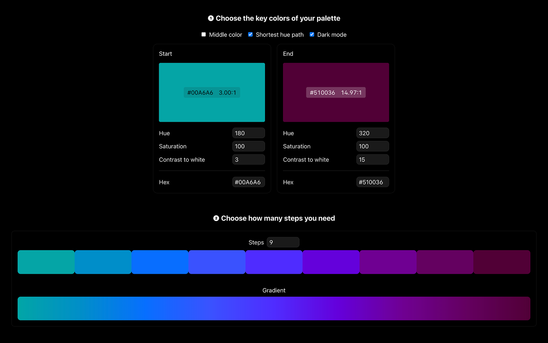Pick the third bright blue swatch
Image resolution: width=548 pixels, height=343 pixels.
[160, 262]
